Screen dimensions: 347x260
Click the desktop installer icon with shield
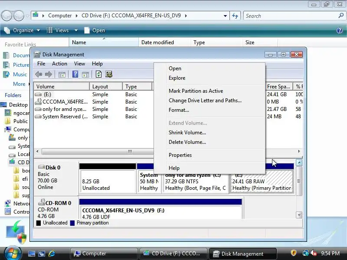[17, 232]
